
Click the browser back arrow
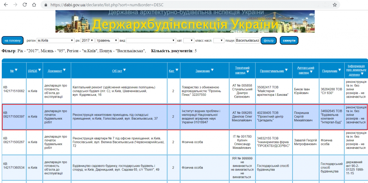tap(6, 5)
